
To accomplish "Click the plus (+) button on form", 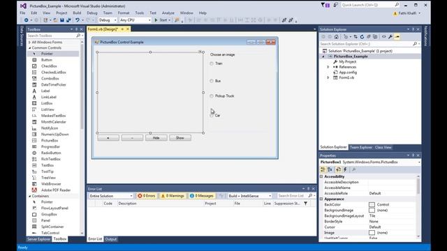I will tap(108, 138).
